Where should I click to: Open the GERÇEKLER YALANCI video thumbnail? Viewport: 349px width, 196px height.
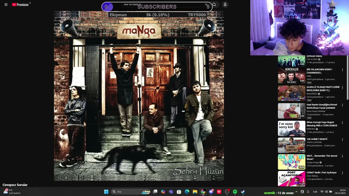[x=291, y=76]
